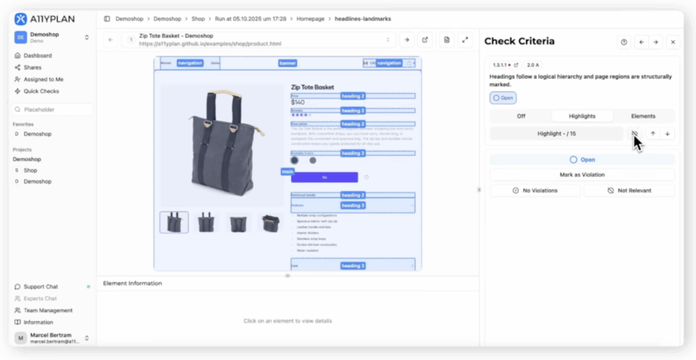Jump to previous highlight up arrow
Viewport: 696px width, 360px height.
click(x=652, y=133)
